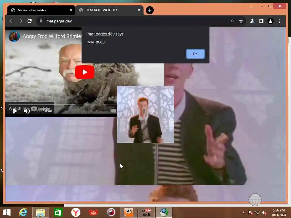
Task: Toggle captions on the video
Action: 113,111
